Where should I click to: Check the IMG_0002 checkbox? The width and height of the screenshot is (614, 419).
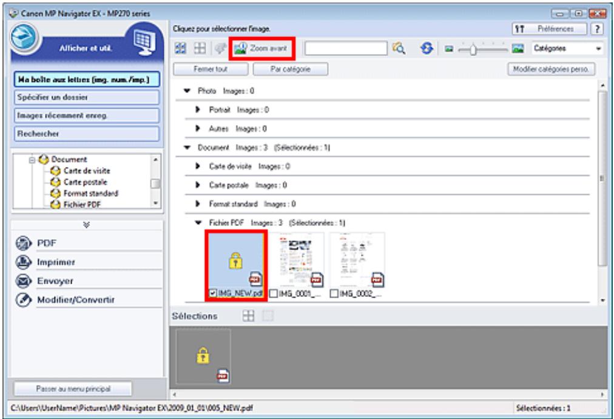334,293
